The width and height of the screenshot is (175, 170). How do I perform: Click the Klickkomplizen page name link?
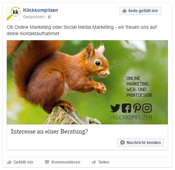click(x=41, y=10)
